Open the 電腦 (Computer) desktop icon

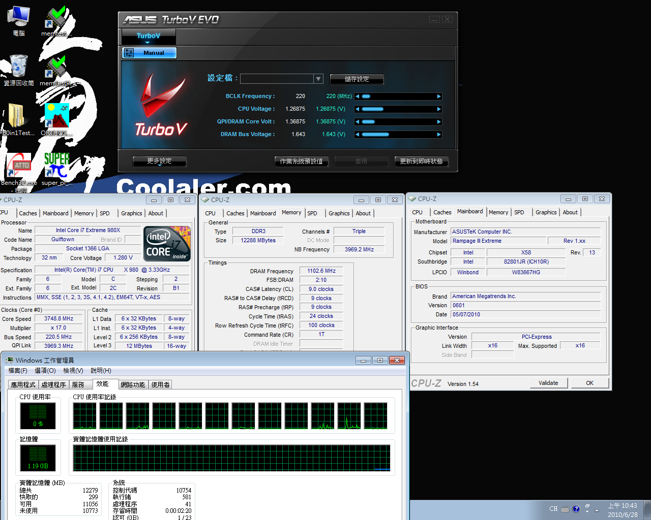(x=18, y=20)
